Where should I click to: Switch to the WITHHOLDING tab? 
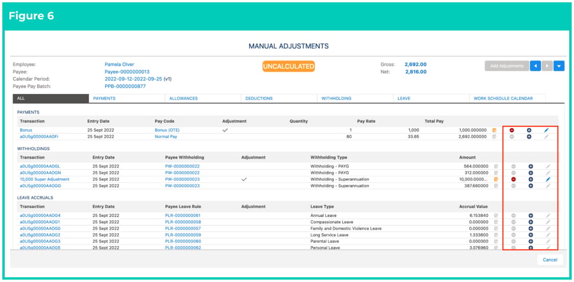coord(355,98)
